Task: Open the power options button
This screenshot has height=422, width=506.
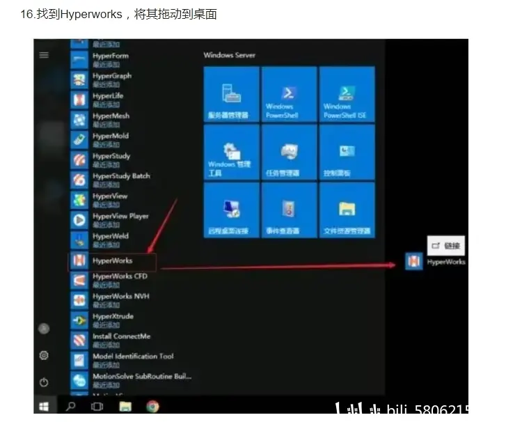Action: coord(44,382)
